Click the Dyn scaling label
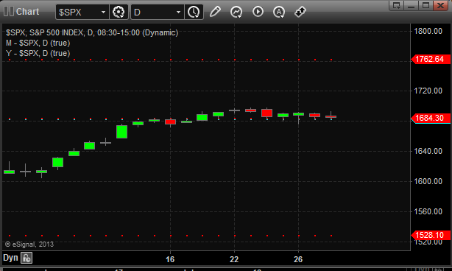This screenshot has height=271, width=452. point(10,258)
